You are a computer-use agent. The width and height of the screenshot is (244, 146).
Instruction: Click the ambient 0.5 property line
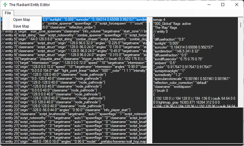point(165,63)
